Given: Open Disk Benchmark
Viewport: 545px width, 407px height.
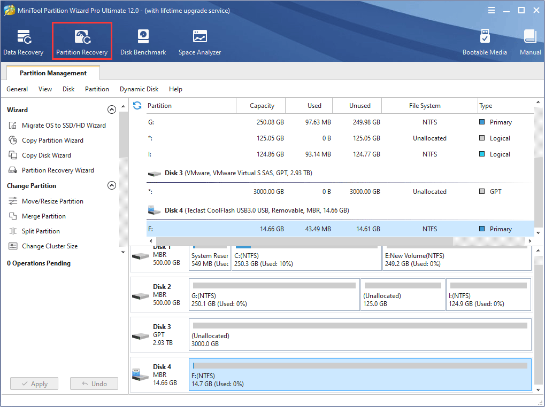Looking at the screenshot, I should pyautogui.click(x=143, y=42).
